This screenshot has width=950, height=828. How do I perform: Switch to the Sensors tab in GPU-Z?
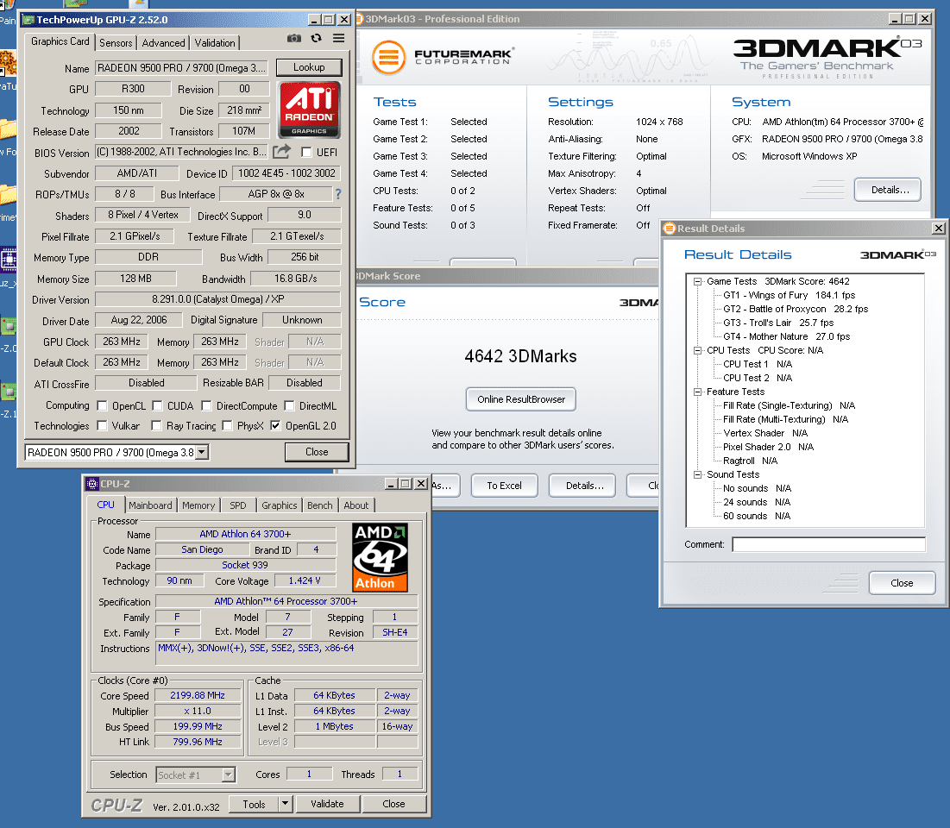[x=116, y=43]
